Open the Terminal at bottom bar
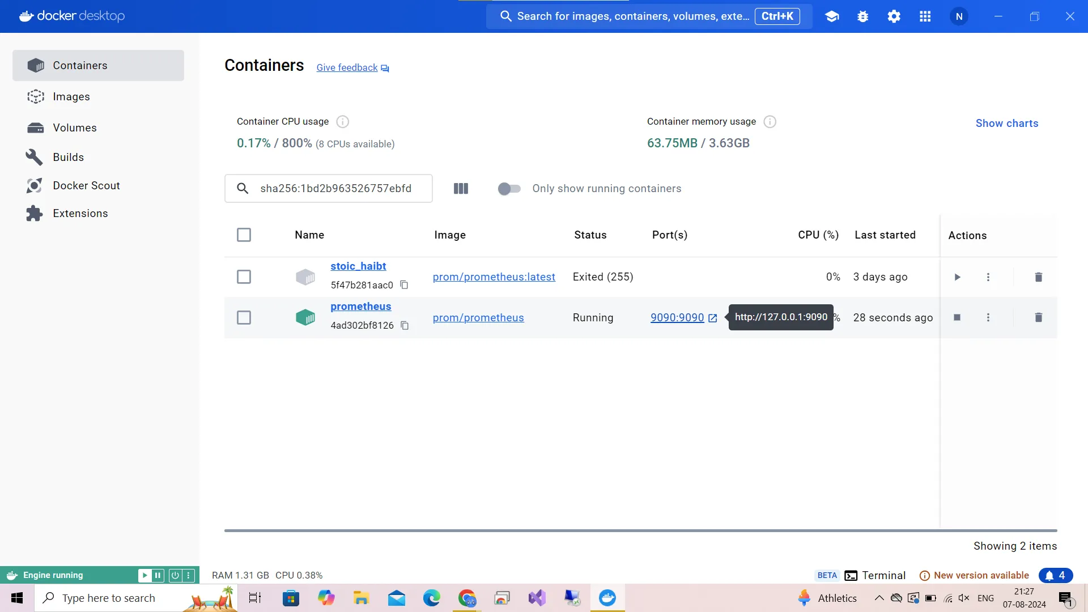The height and width of the screenshot is (612, 1088). click(x=874, y=575)
